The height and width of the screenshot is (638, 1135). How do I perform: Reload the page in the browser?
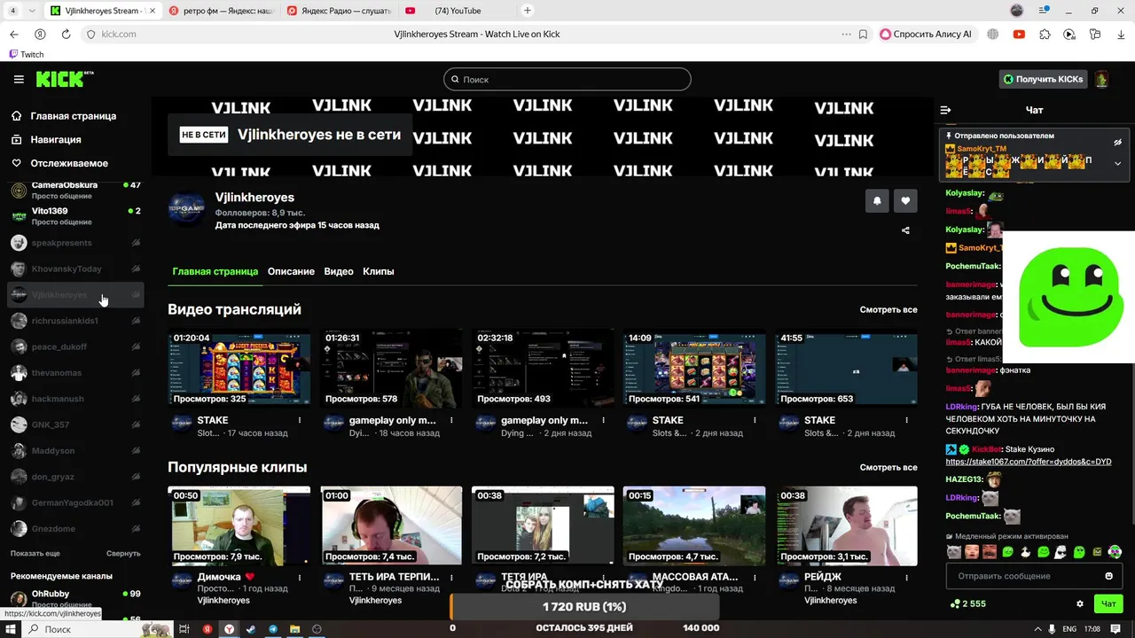pos(66,34)
